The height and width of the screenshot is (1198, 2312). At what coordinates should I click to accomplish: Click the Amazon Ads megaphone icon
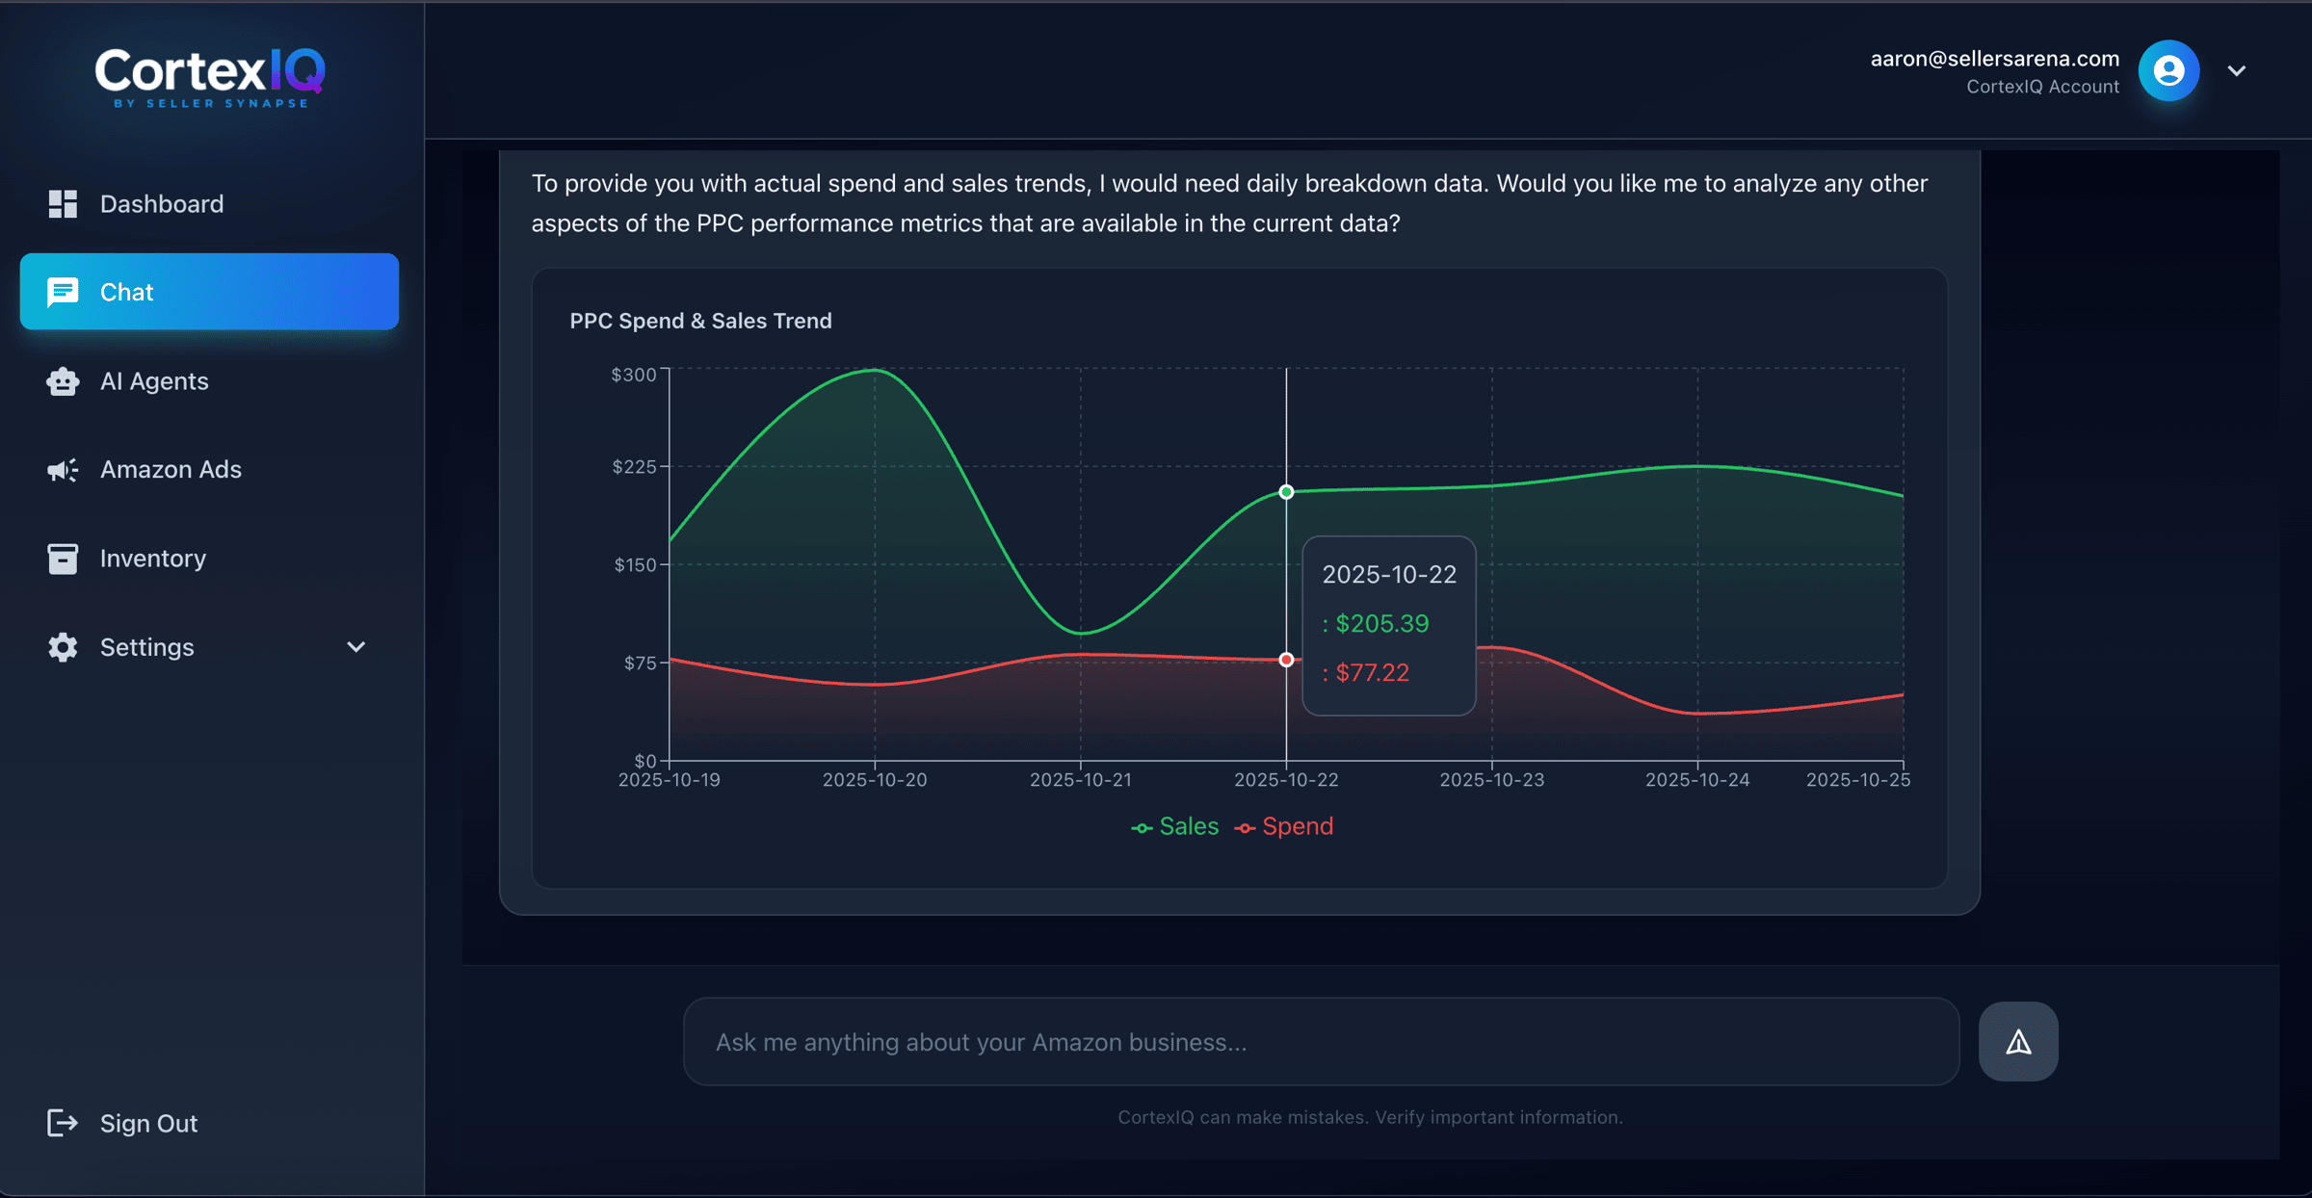[63, 470]
